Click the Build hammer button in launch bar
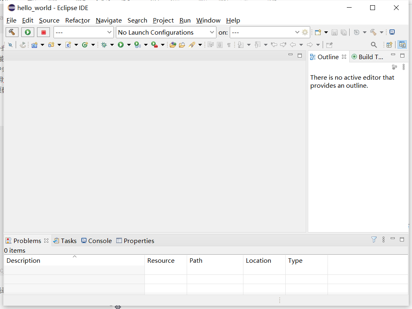 coord(12,32)
